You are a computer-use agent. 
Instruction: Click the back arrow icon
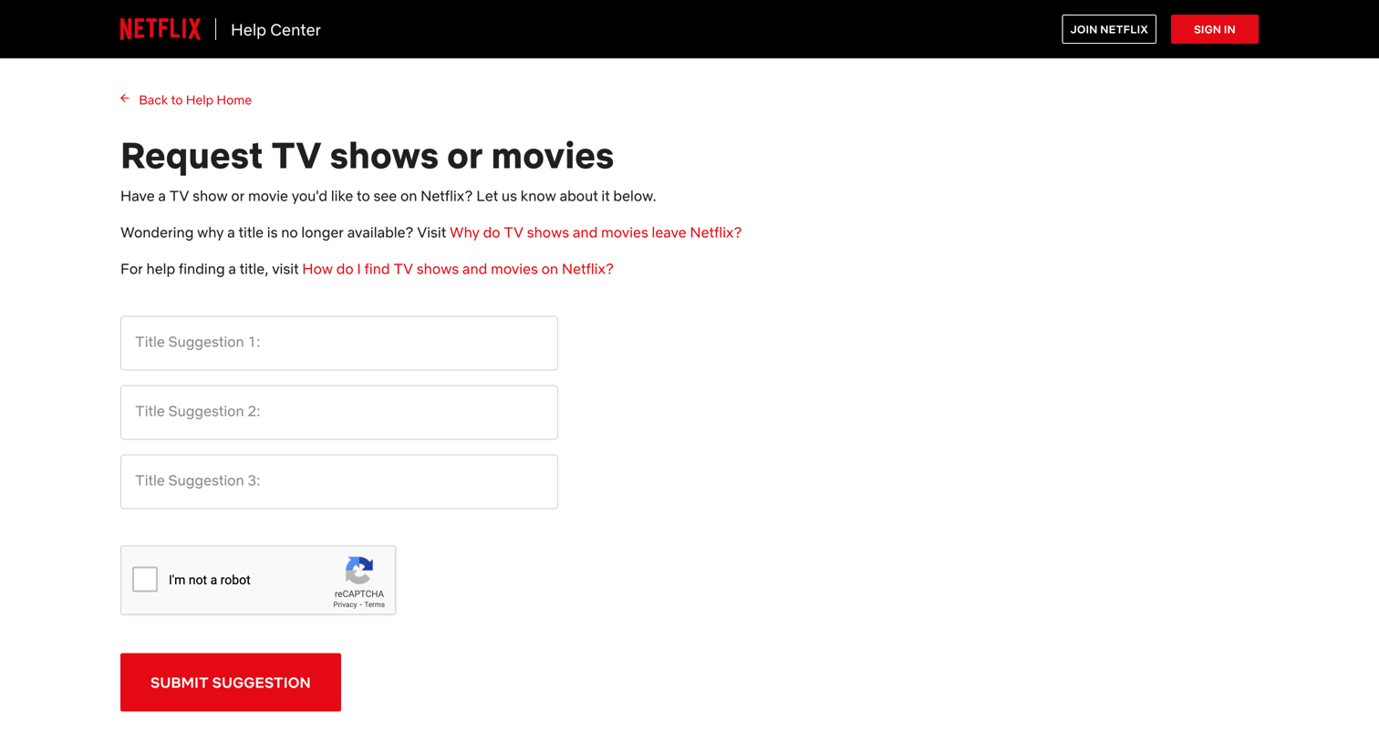point(125,98)
